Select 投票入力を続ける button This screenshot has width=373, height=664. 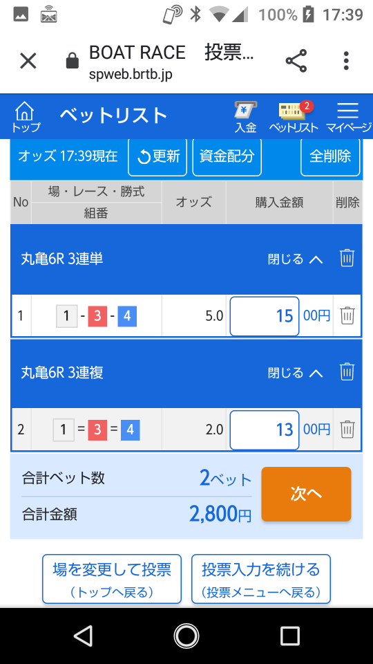(261, 579)
